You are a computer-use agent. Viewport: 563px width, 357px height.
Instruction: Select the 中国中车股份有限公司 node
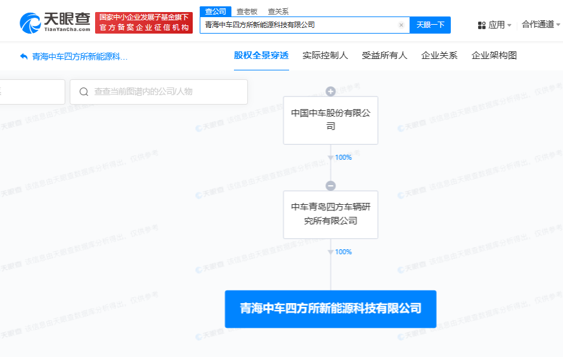point(330,120)
